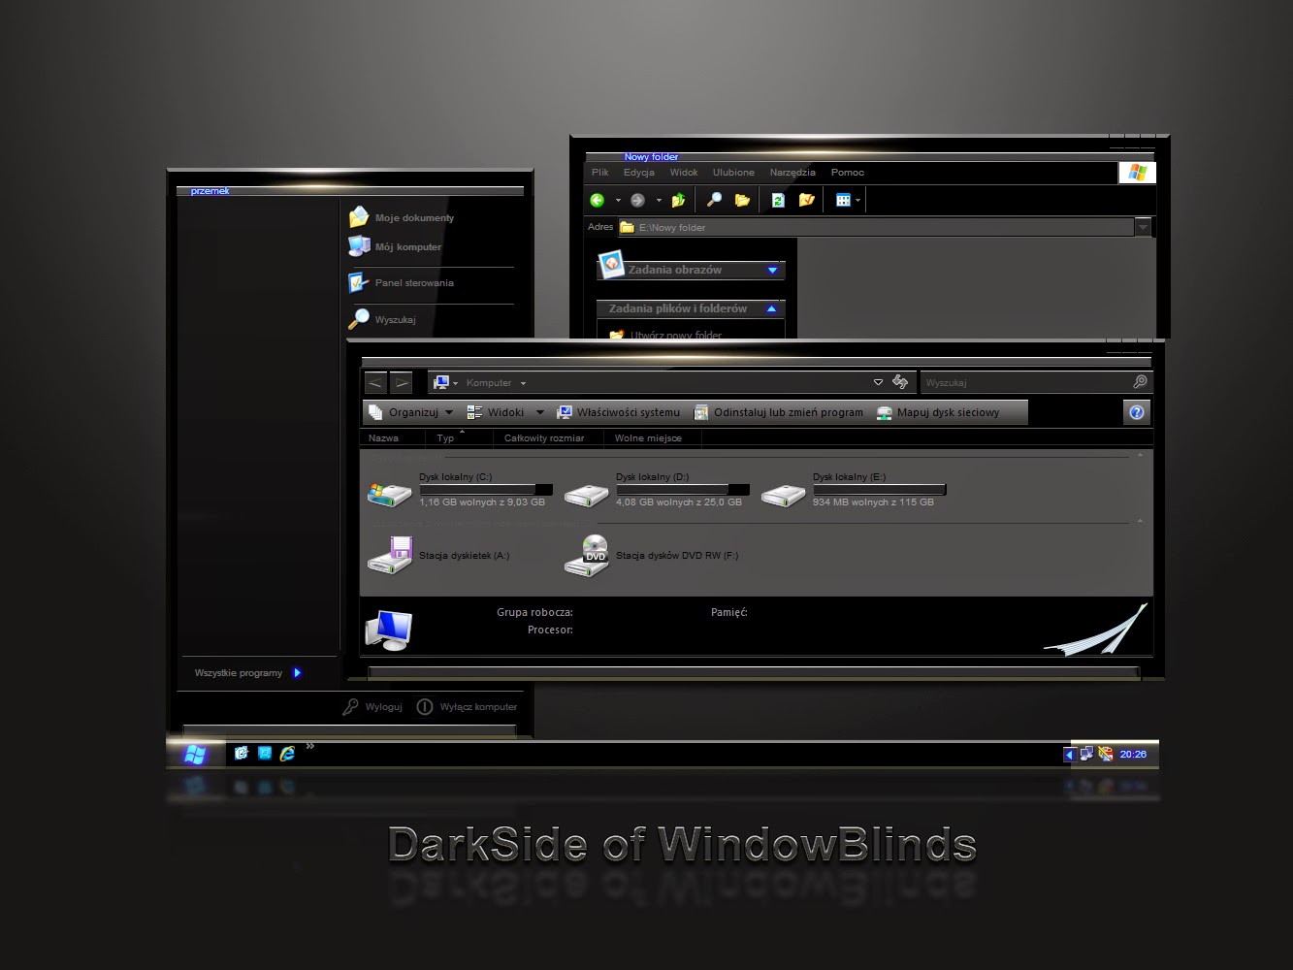Click the Views grid icon in Nowy folder toolbar

[843, 200]
